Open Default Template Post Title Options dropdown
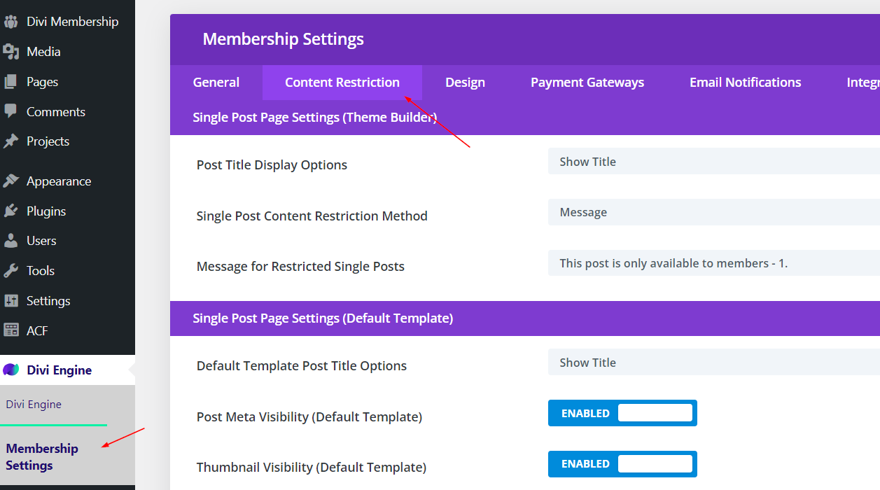The height and width of the screenshot is (490, 880). click(x=713, y=363)
